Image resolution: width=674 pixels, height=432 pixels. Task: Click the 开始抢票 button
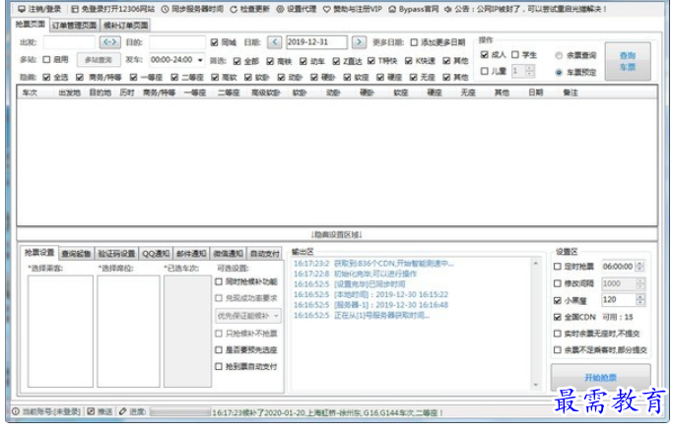[x=600, y=378]
